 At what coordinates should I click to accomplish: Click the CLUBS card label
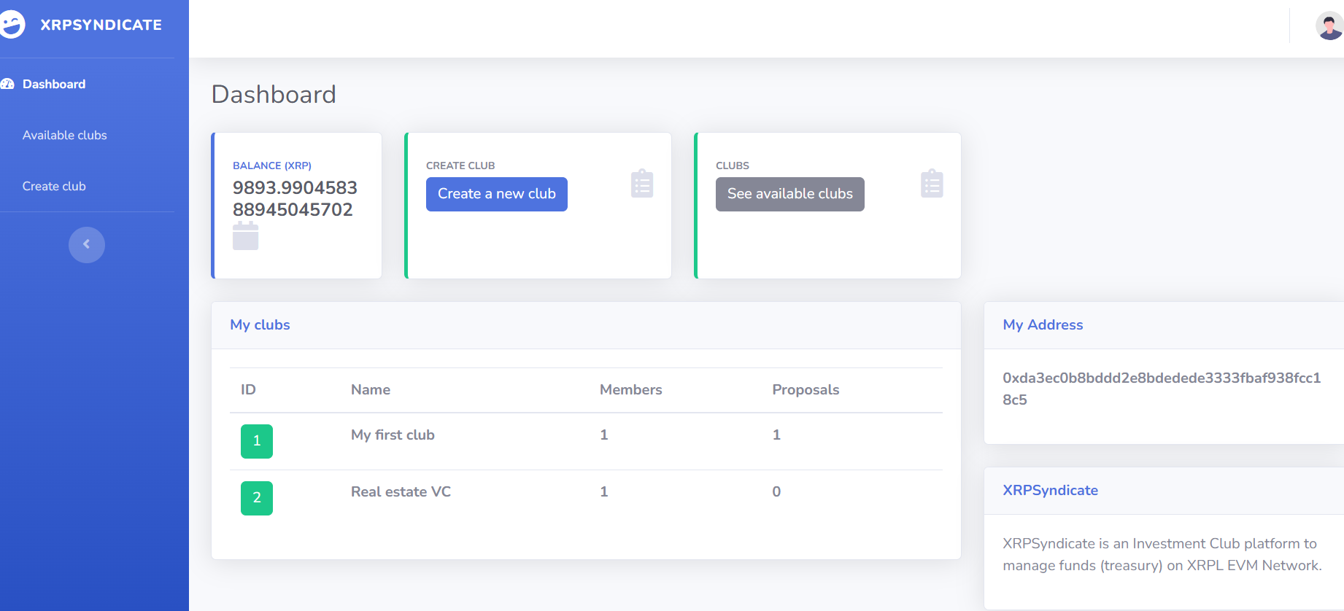tap(733, 166)
